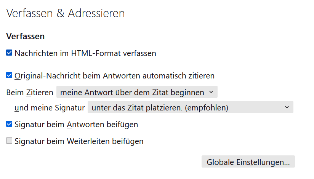This screenshot has width=314, height=179.
Task: Click the 'und meine Signatur' label
Action: pos(50,108)
